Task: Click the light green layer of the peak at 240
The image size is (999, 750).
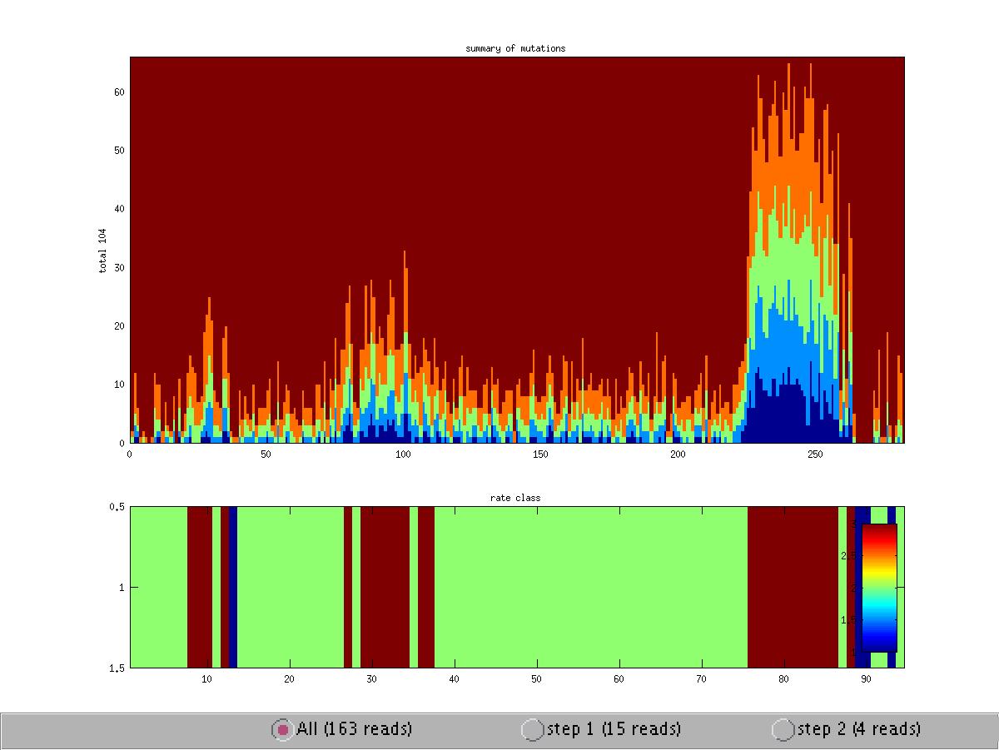Action: 783,250
